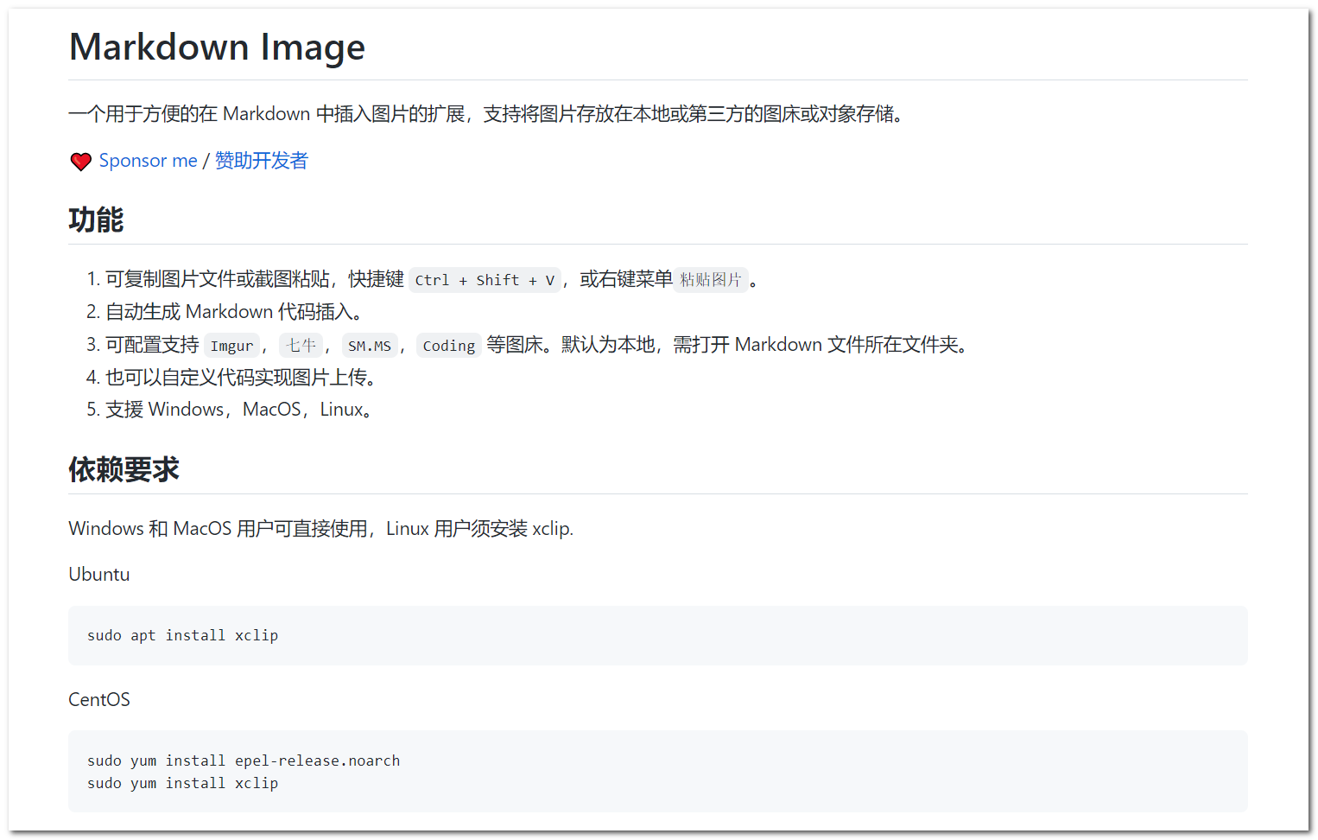
Task: Click the Imgur inline code tag
Action: coord(231,346)
